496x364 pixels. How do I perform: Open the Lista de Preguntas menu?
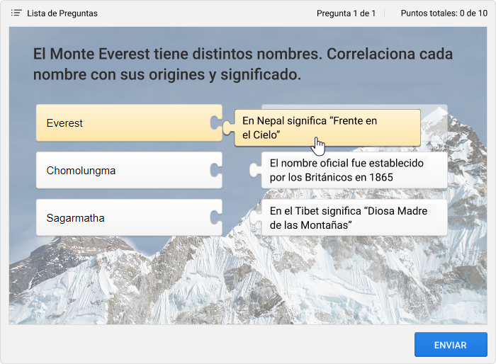(62, 13)
